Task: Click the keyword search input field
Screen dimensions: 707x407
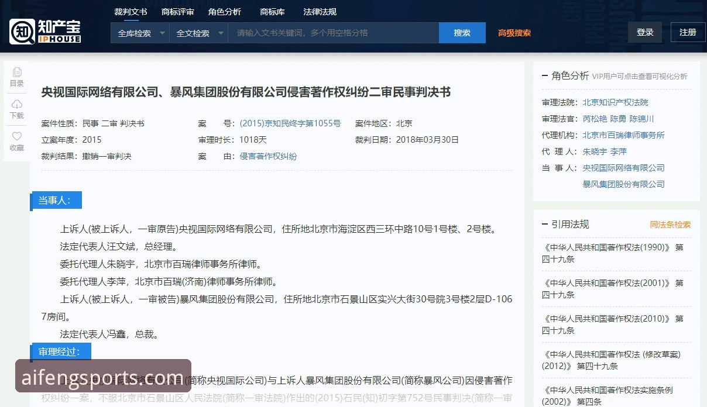Action: (334, 33)
